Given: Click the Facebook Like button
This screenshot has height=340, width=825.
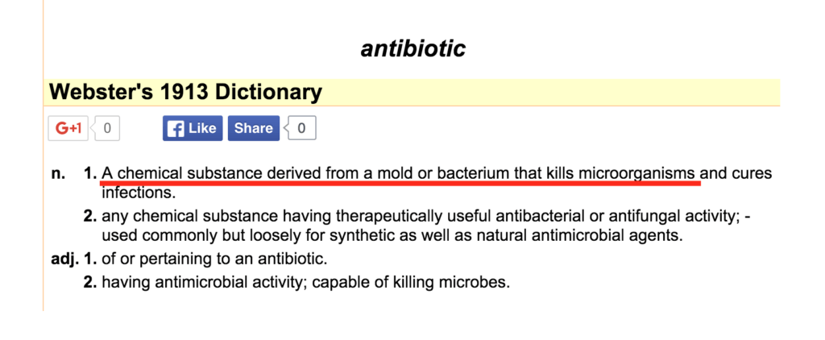Looking at the screenshot, I should click(193, 128).
